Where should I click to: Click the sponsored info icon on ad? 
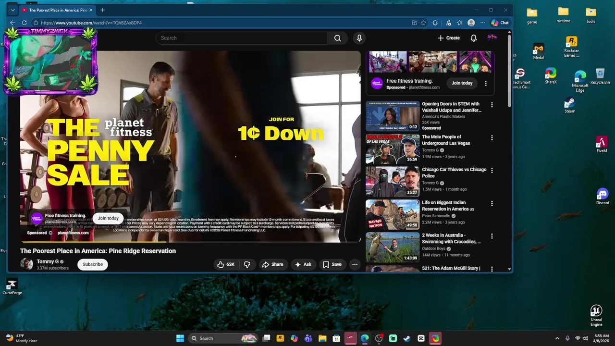click(x=50, y=233)
